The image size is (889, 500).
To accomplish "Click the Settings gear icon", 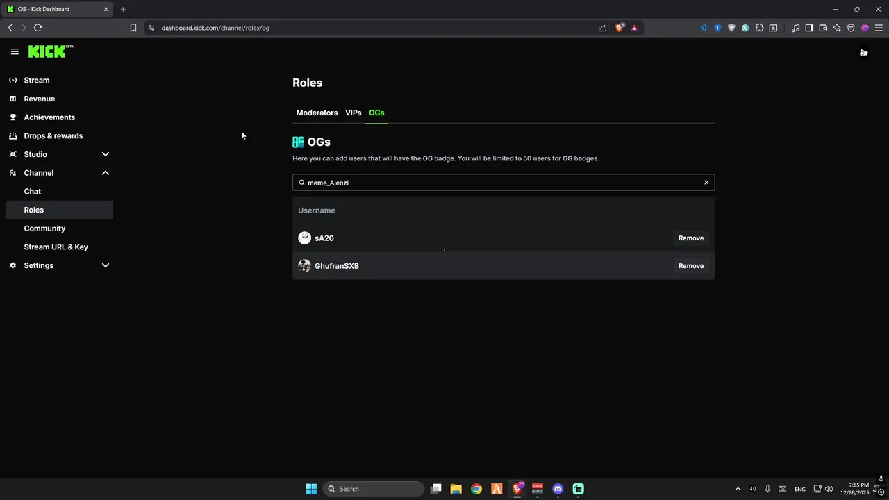I will (x=13, y=265).
